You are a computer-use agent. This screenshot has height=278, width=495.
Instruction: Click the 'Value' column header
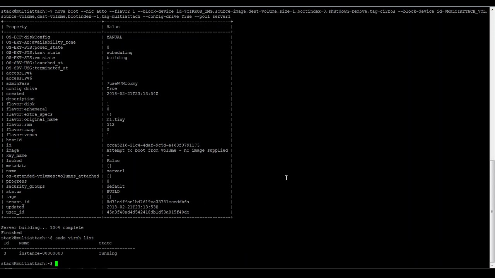click(113, 27)
